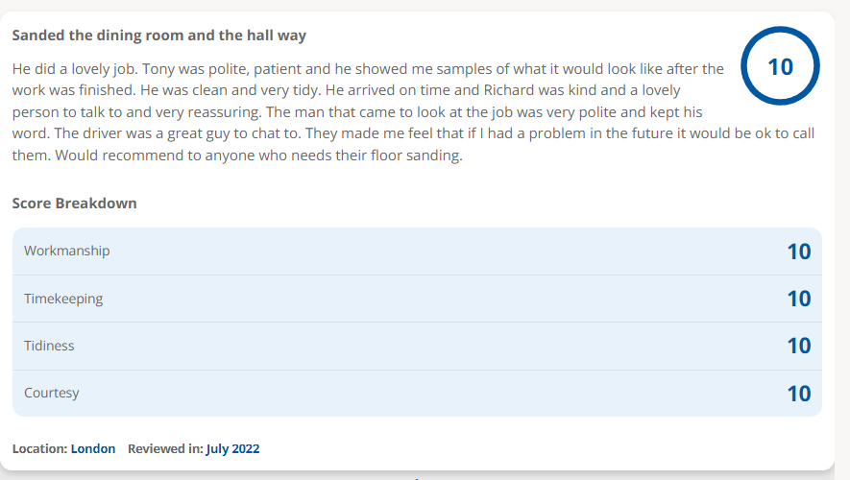Click the Workmanship score value 10
The height and width of the screenshot is (480, 850).
point(798,252)
